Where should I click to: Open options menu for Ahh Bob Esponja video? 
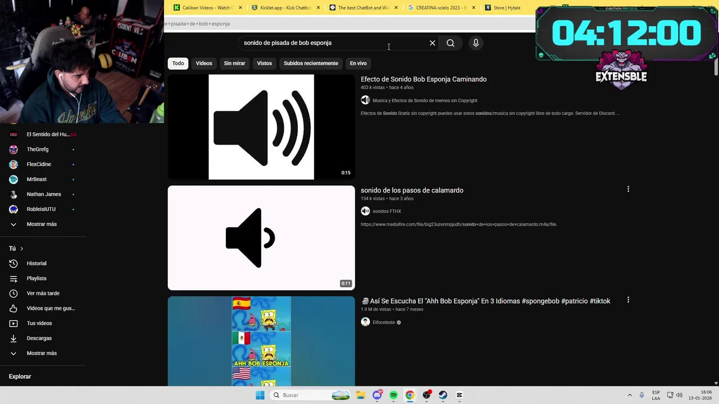[628, 300]
